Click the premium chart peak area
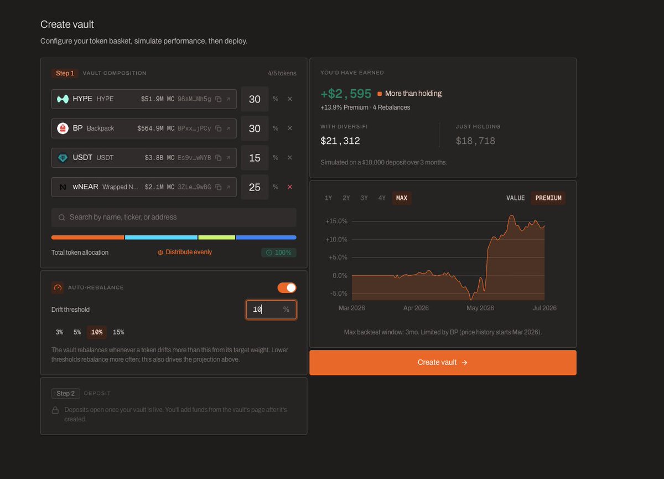This screenshot has height=479, width=664. point(512,217)
